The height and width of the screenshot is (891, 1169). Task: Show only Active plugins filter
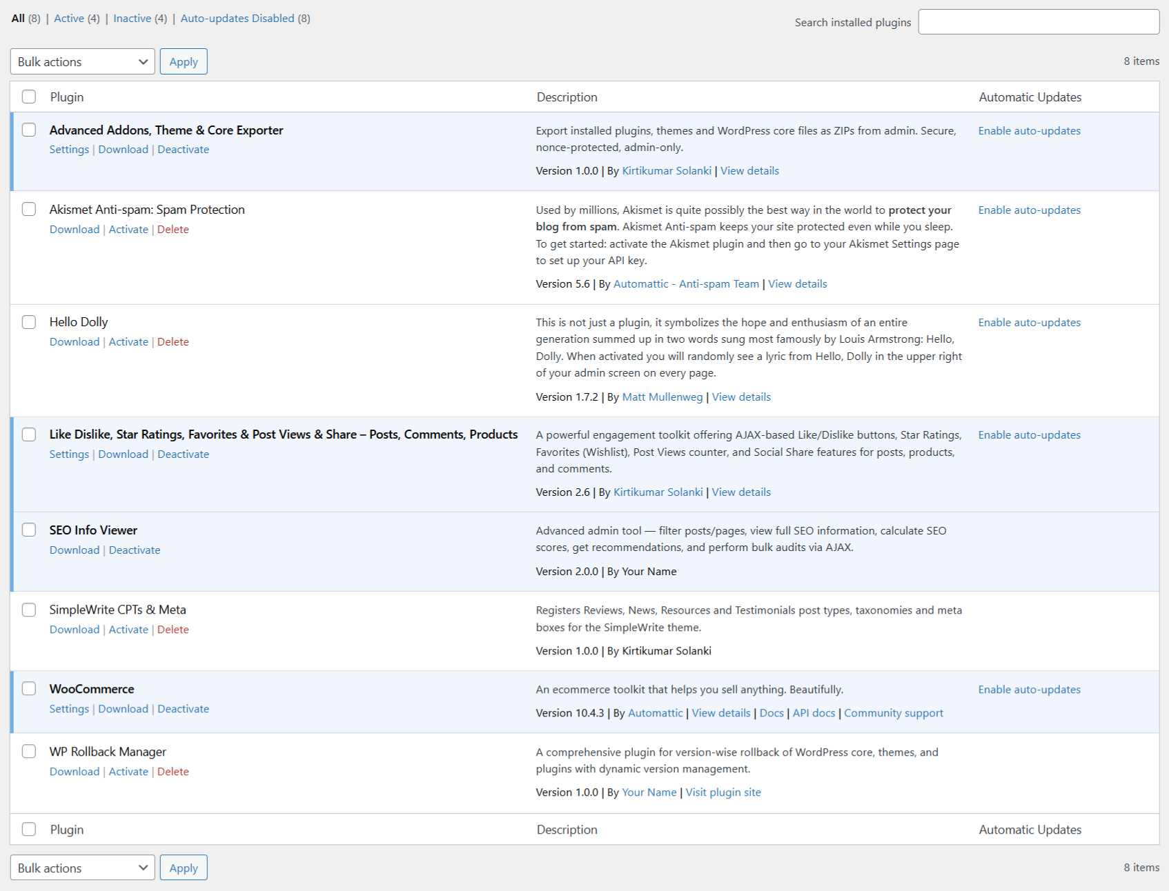point(69,19)
